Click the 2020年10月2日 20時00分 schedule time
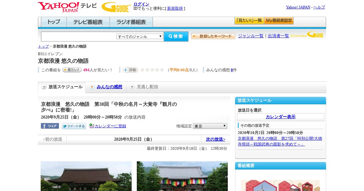364x191 pixels. (270, 133)
